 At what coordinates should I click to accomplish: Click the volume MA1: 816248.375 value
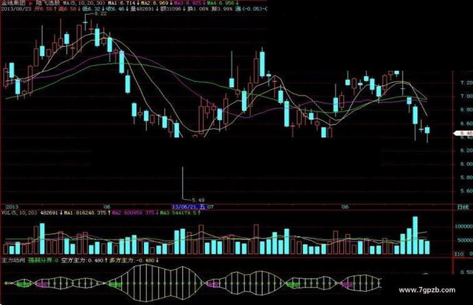86,213
